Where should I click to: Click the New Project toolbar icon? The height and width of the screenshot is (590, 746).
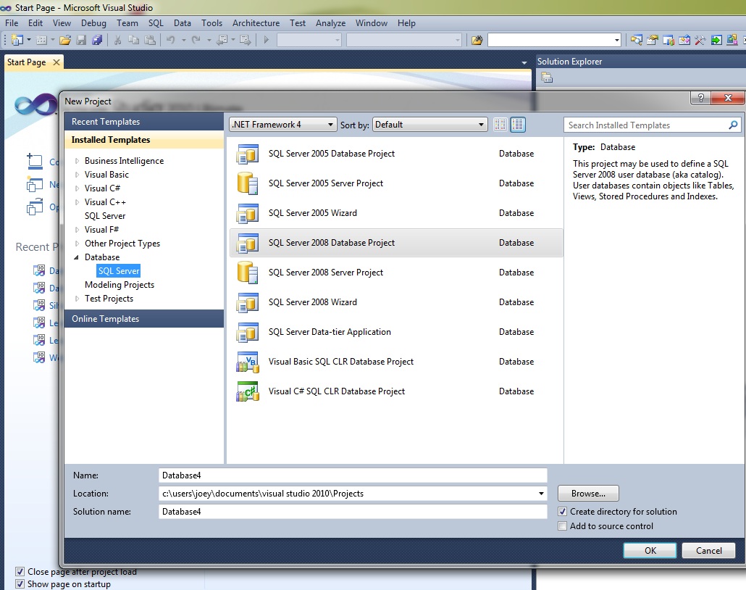click(x=17, y=40)
